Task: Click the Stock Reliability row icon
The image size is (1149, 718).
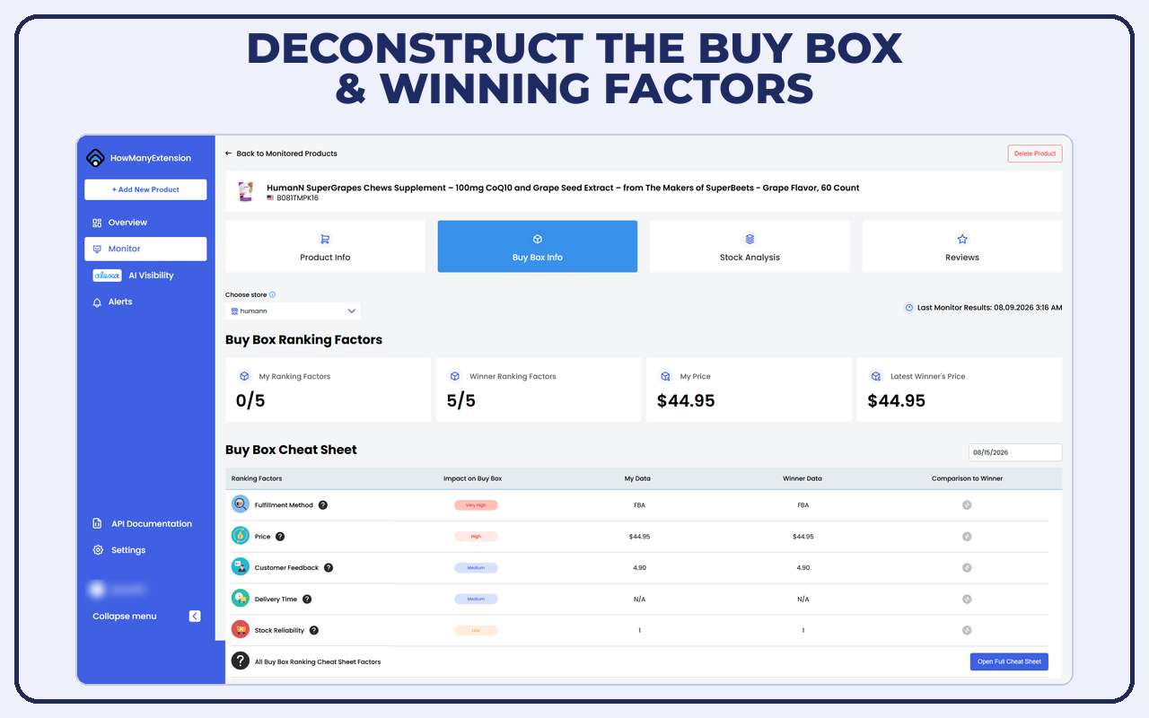Action: [x=240, y=630]
